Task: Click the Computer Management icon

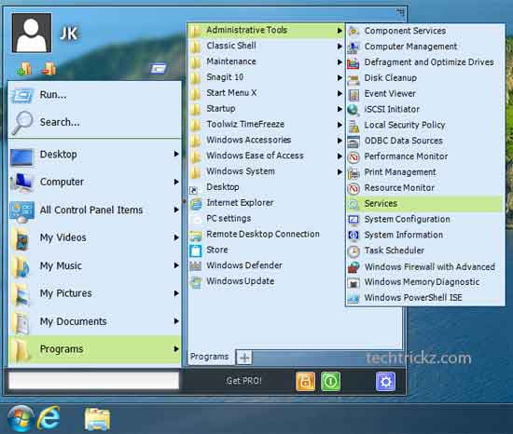Action: (354, 47)
